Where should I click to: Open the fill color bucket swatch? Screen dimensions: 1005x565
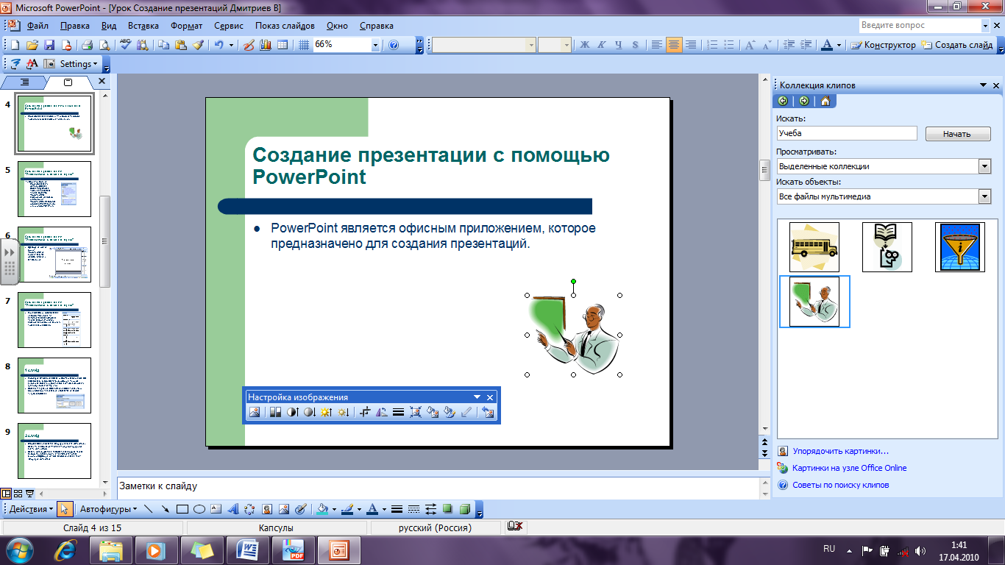click(x=322, y=509)
